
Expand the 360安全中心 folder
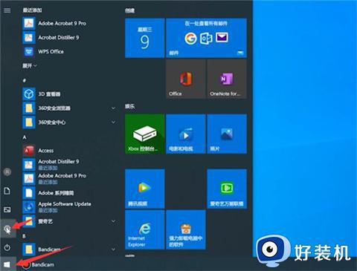tap(113, 123)
